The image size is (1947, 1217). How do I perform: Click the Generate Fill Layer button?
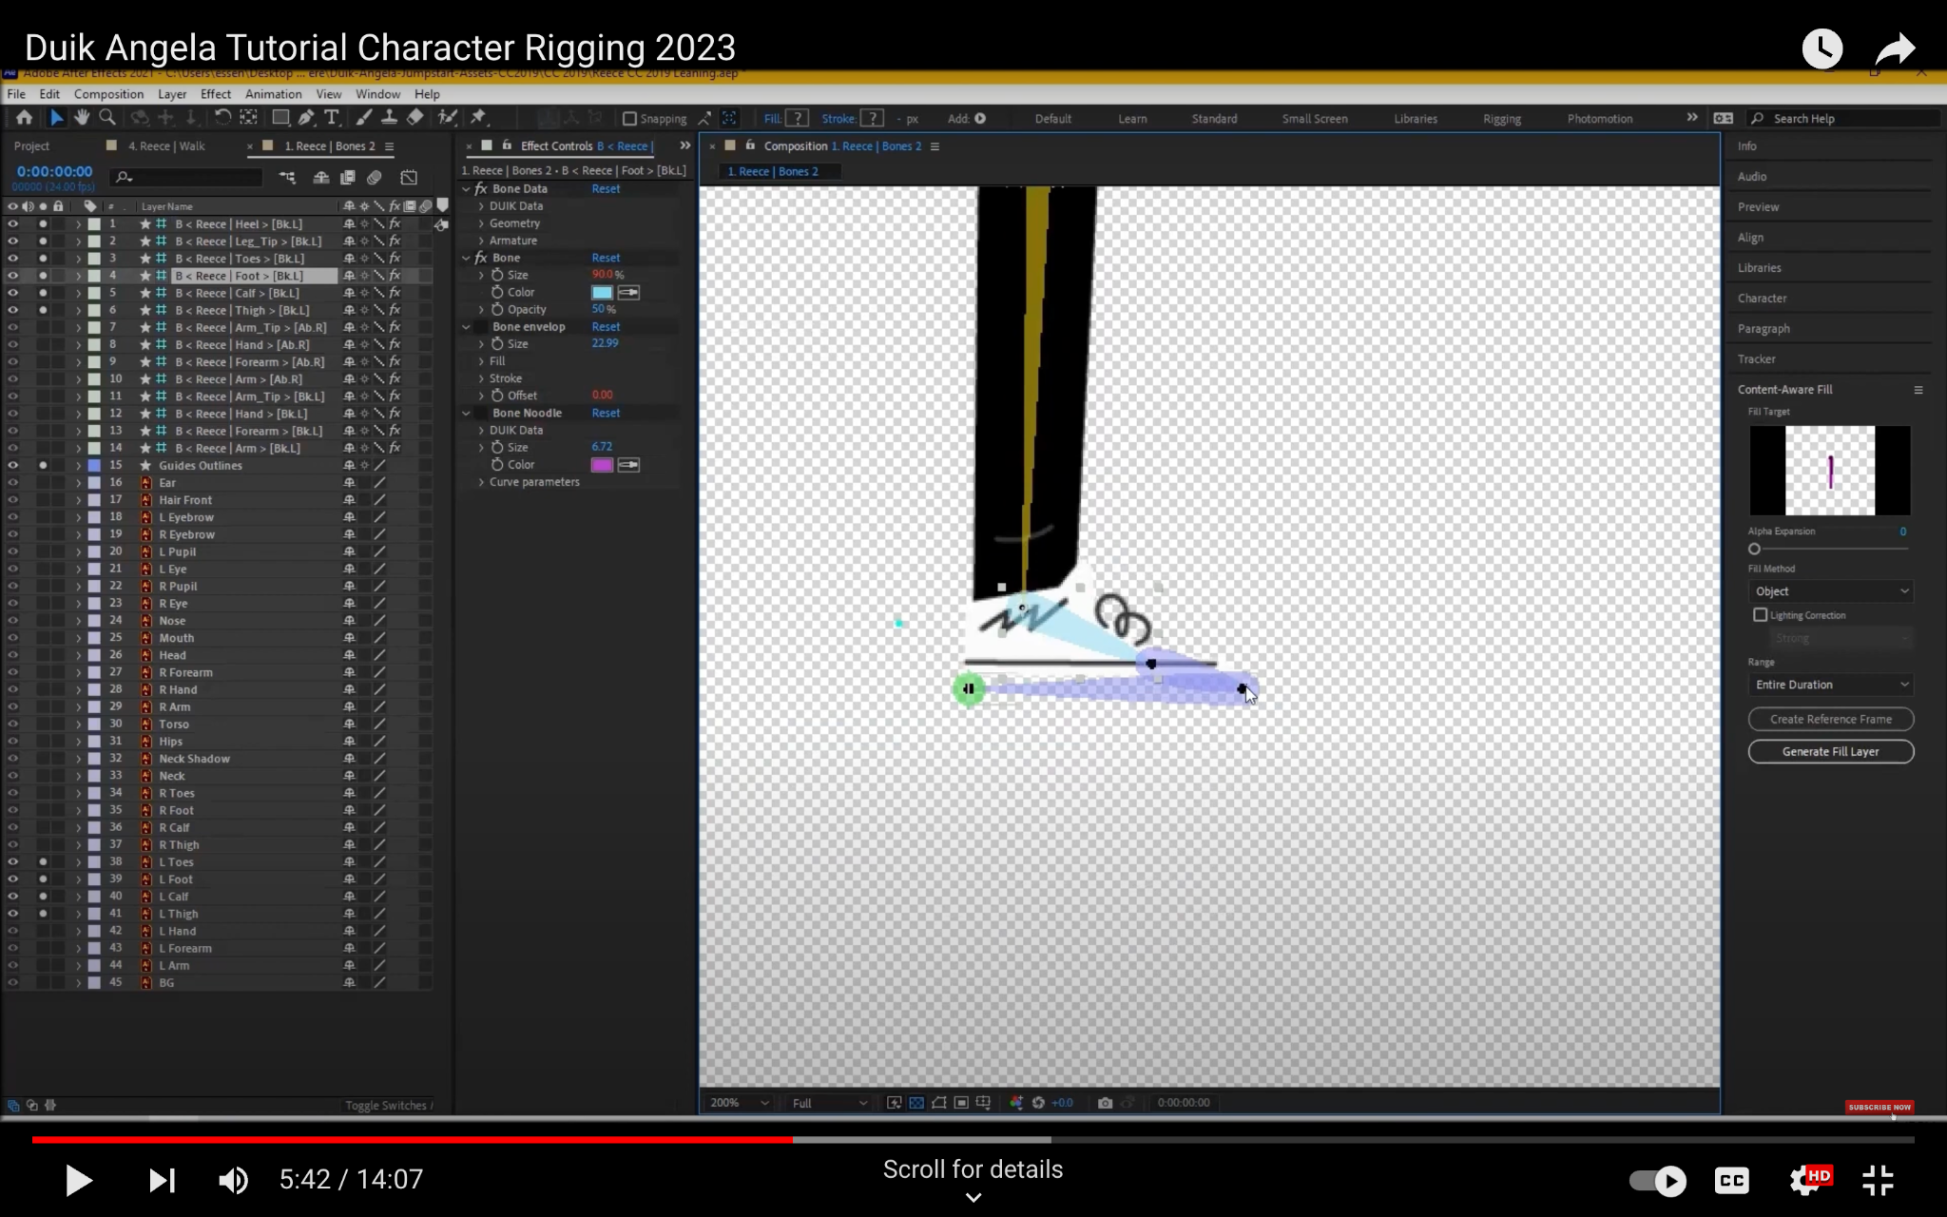click(x=1830, y=751)
